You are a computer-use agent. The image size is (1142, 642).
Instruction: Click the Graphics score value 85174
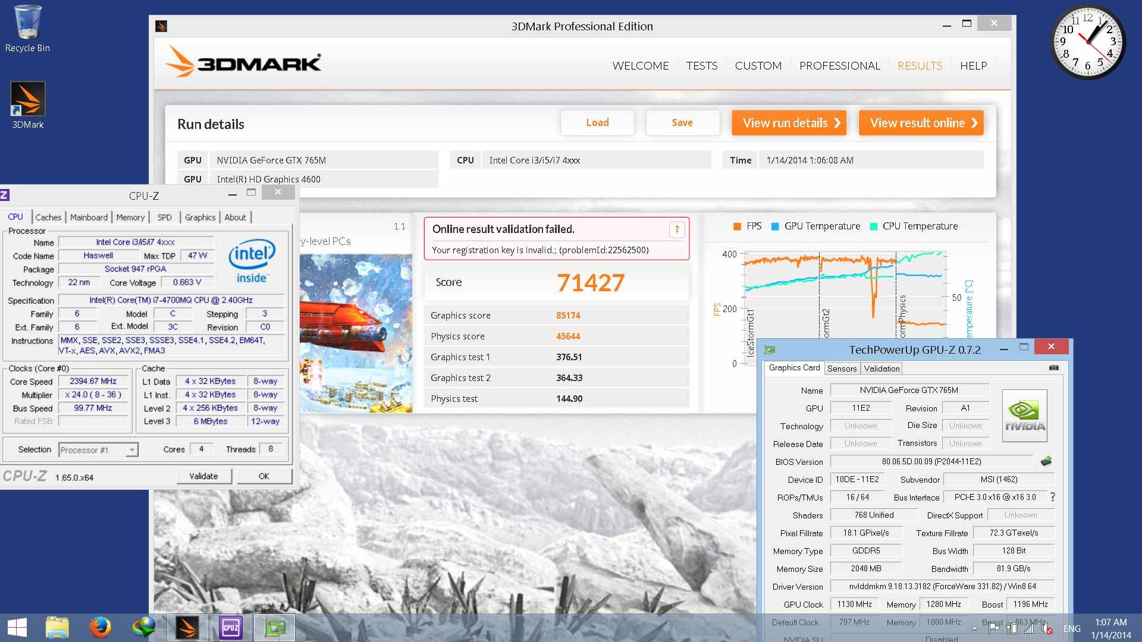point(568,316)
